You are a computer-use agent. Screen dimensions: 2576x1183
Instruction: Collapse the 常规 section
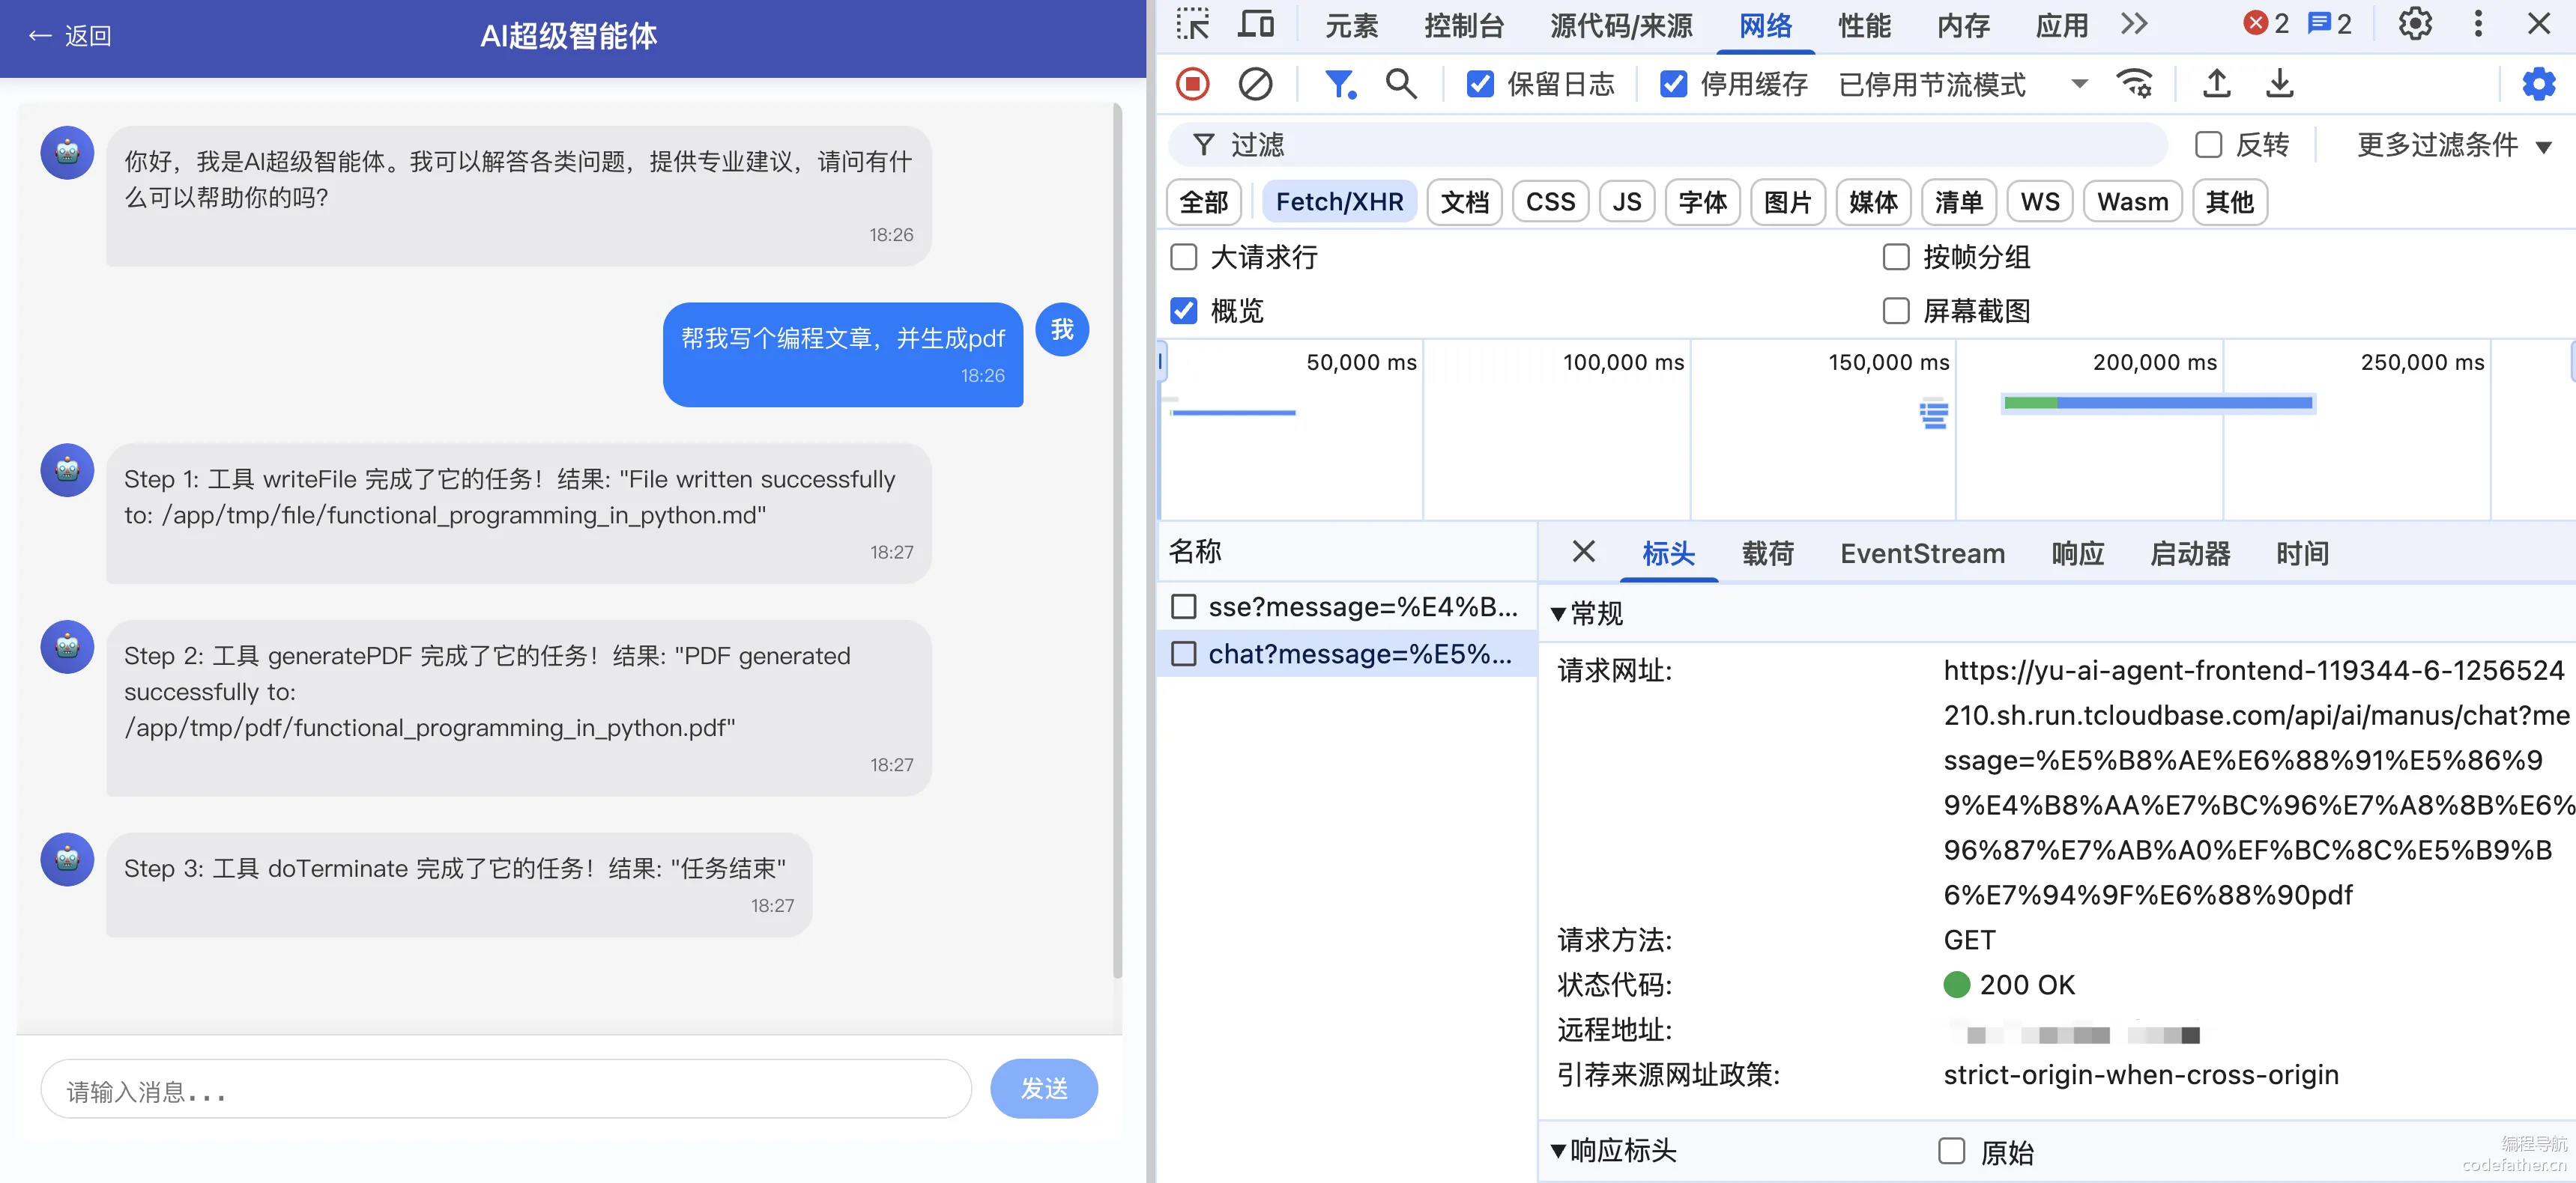(1587, 613)
